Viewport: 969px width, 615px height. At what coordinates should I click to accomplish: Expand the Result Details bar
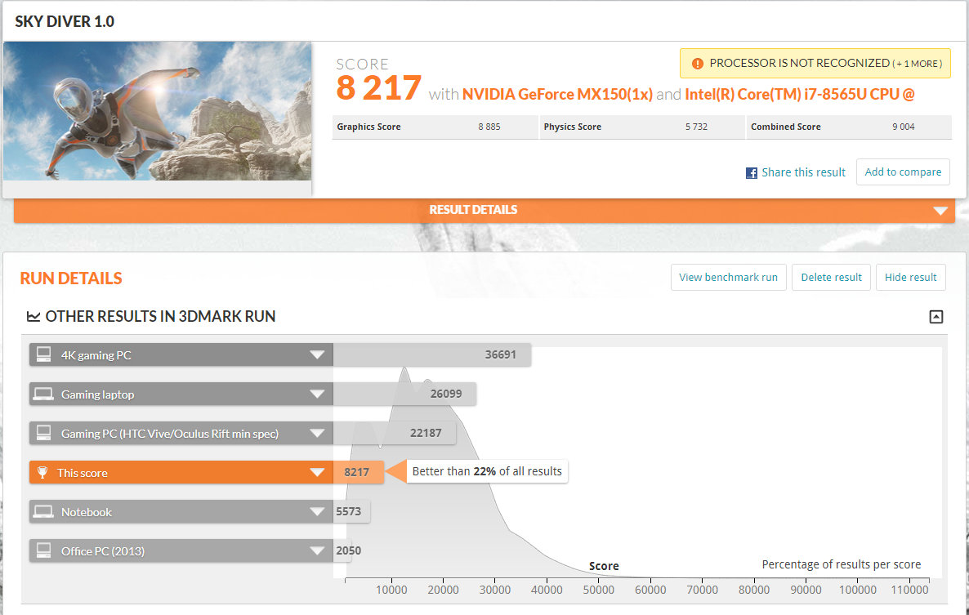coord(484,210)
